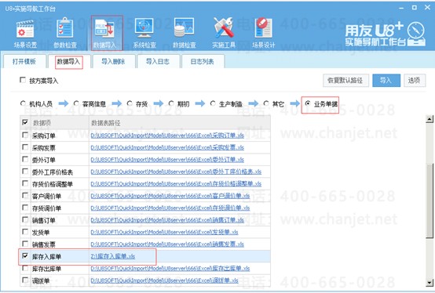Select the 生产制造 radio button

coord(213,103)
